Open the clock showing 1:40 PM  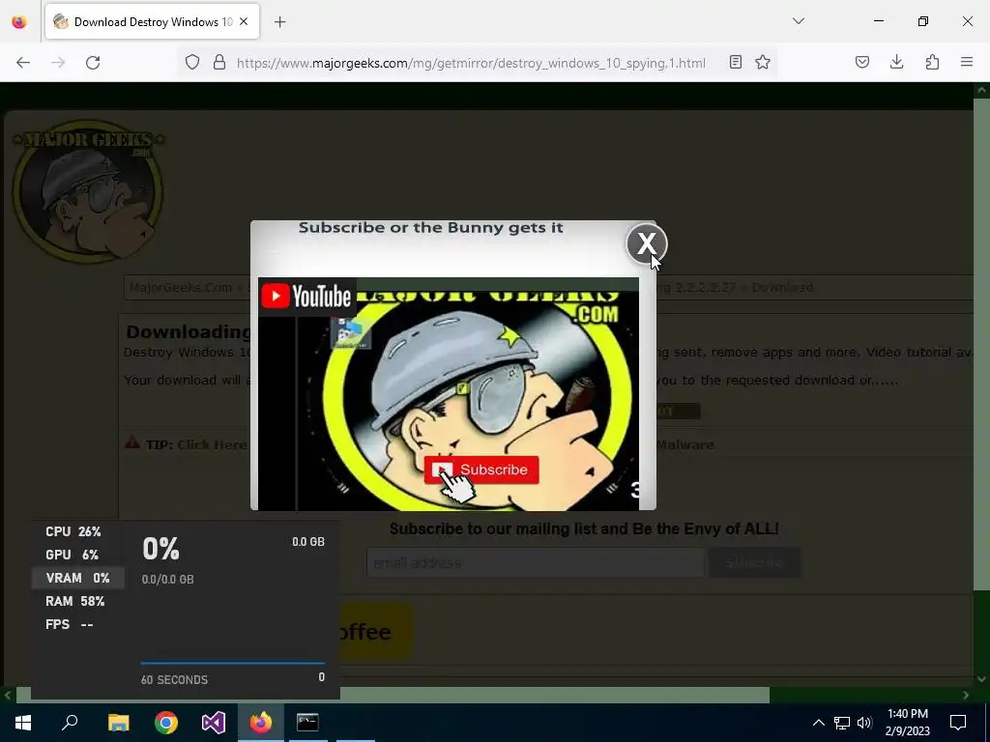907,723
